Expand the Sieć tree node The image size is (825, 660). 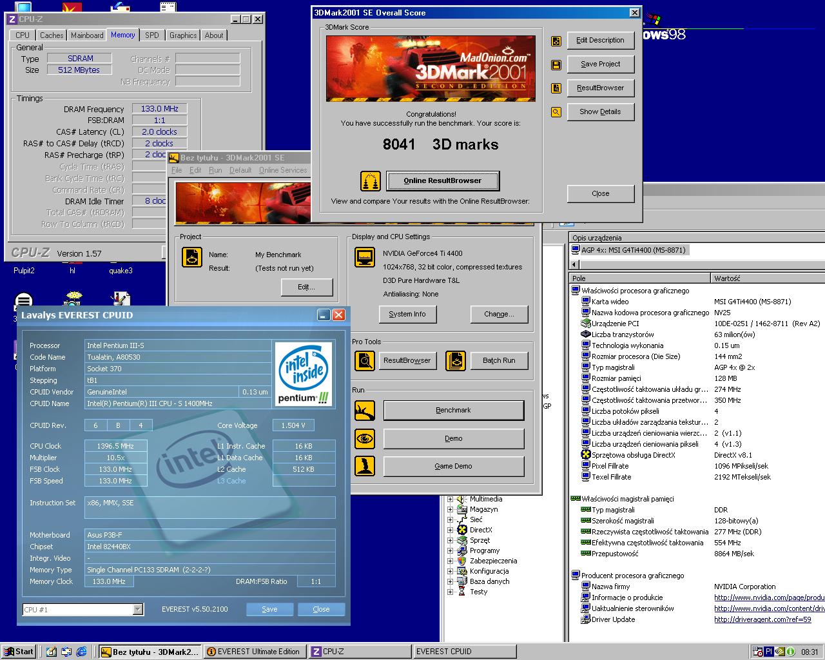451,519
